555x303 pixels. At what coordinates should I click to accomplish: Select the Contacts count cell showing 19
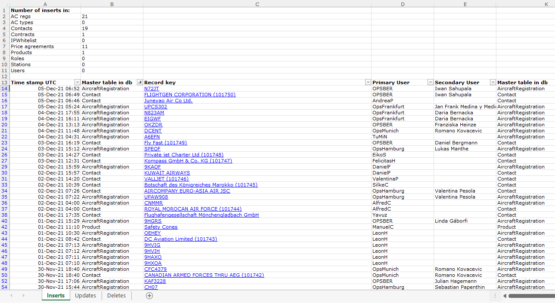[112, 28]
